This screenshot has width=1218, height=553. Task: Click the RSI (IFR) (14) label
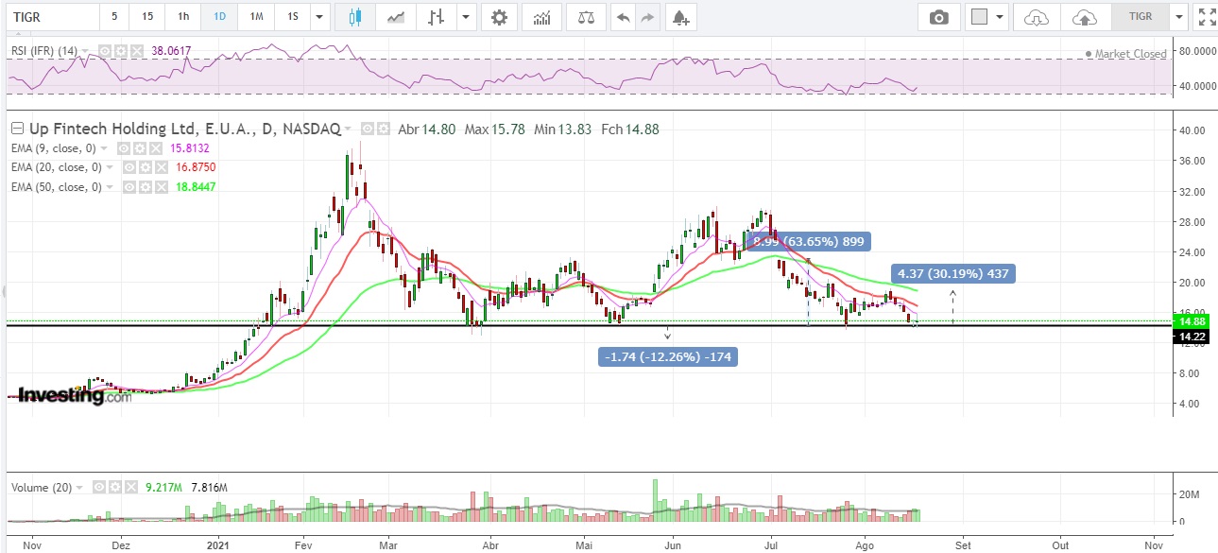(x=44, y=51)
